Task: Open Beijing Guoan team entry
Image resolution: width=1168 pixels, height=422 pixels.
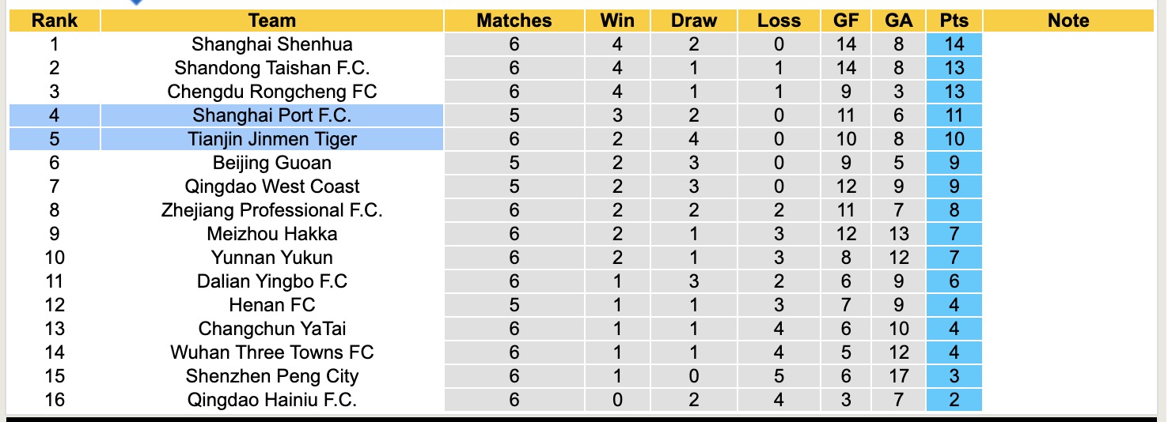Action: pos(271,163)
